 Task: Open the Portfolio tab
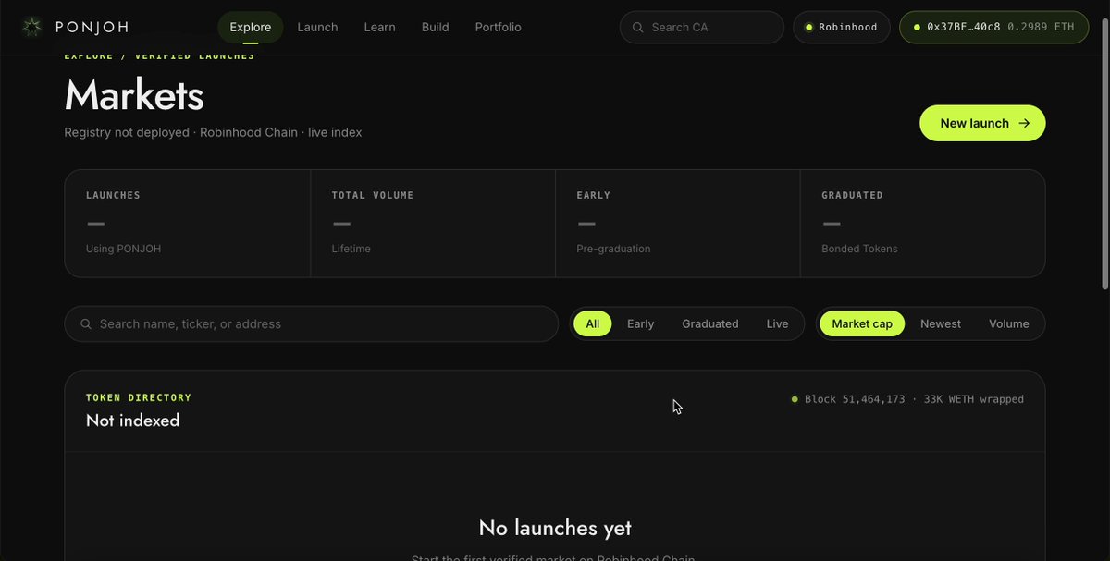pyautogui.click(x=498, y=28)
